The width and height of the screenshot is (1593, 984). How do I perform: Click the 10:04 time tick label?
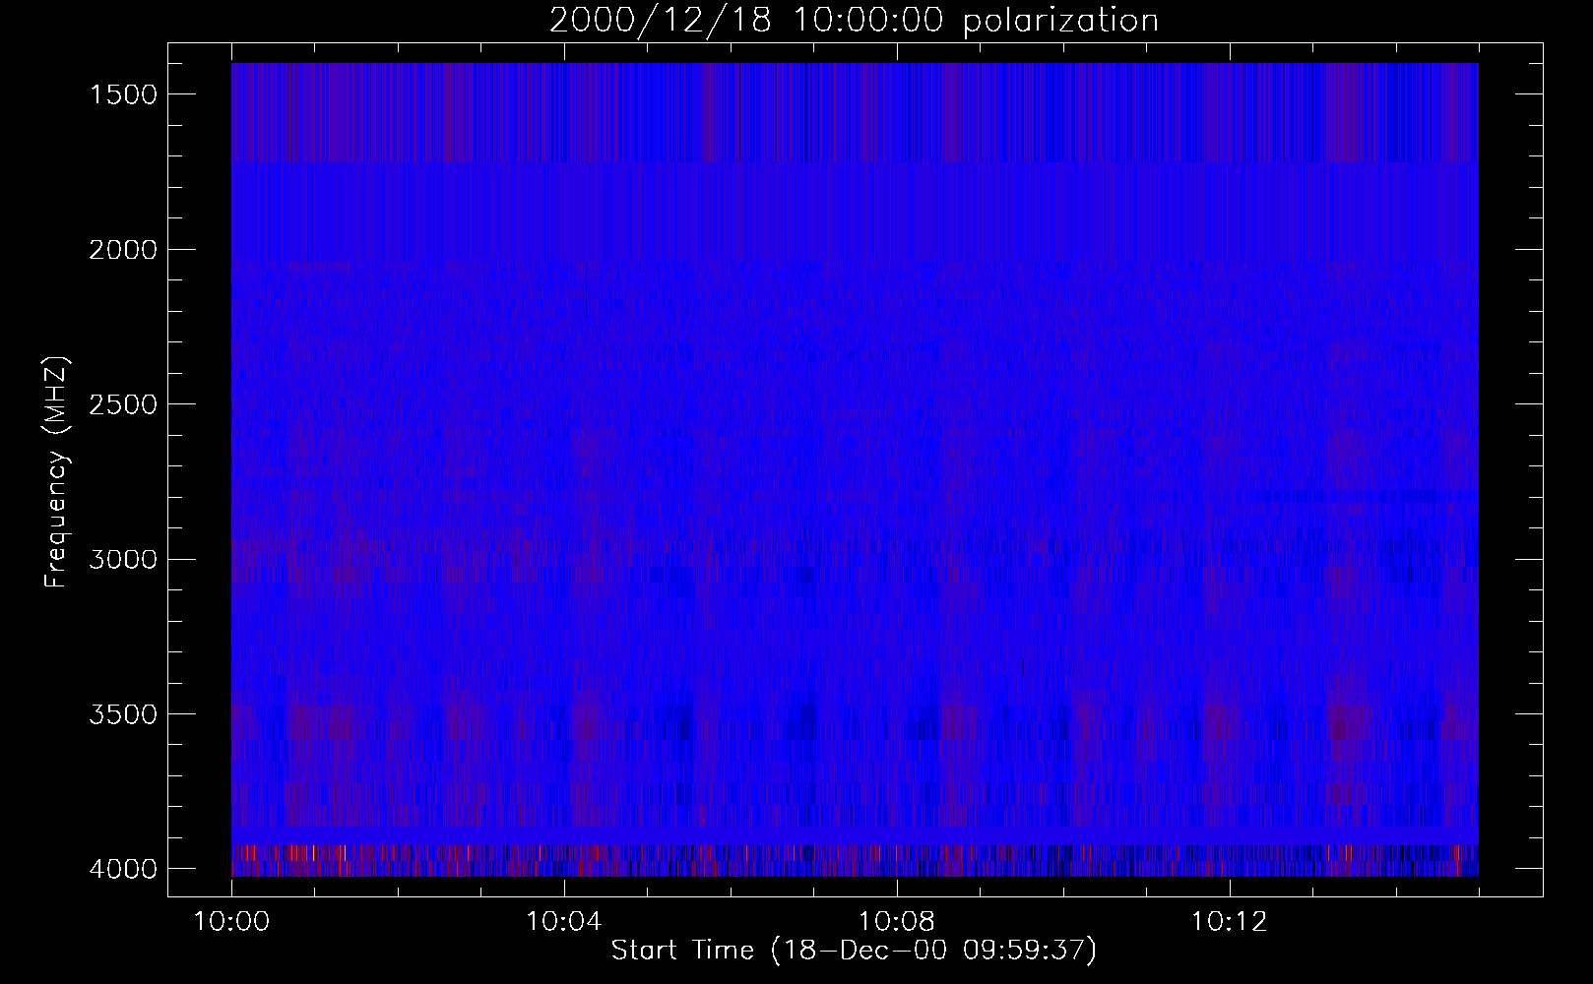tap(564, 922)
